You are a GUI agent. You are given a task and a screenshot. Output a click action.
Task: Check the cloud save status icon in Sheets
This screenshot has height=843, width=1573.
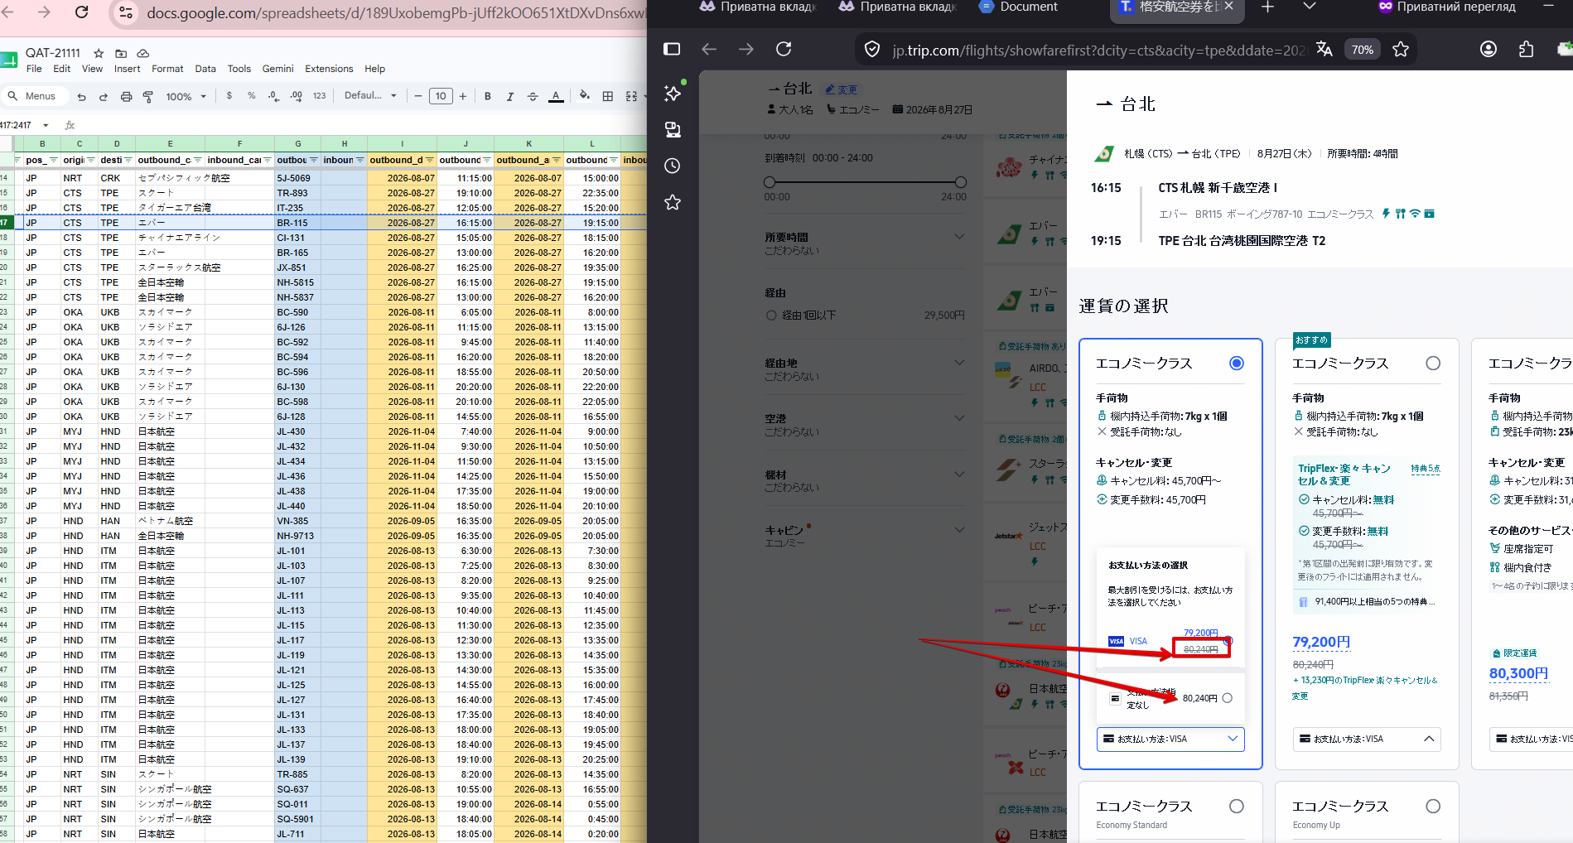point(142,53)
